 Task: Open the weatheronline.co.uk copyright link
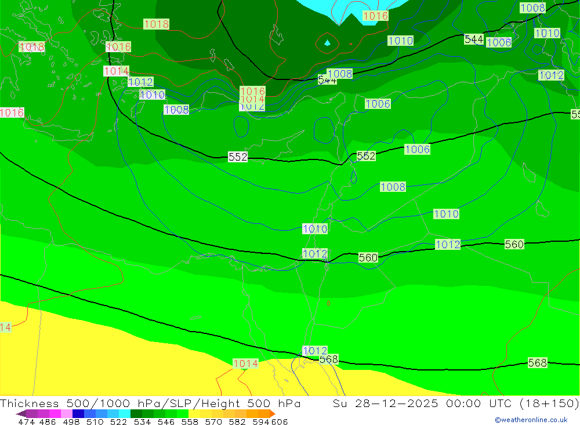[x=531, y=420]
